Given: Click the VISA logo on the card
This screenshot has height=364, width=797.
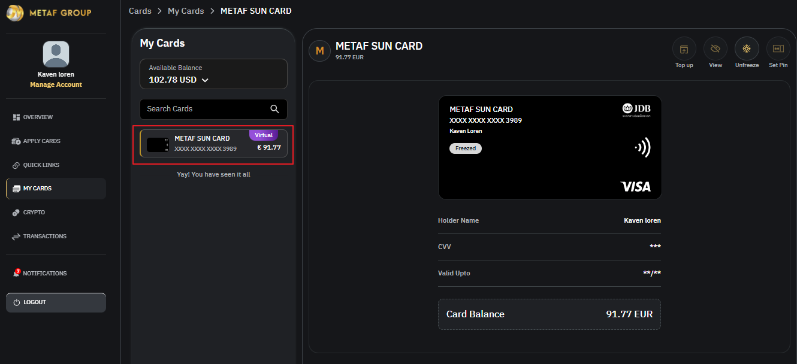Looking at the screenshot, I should click(636, 187).
